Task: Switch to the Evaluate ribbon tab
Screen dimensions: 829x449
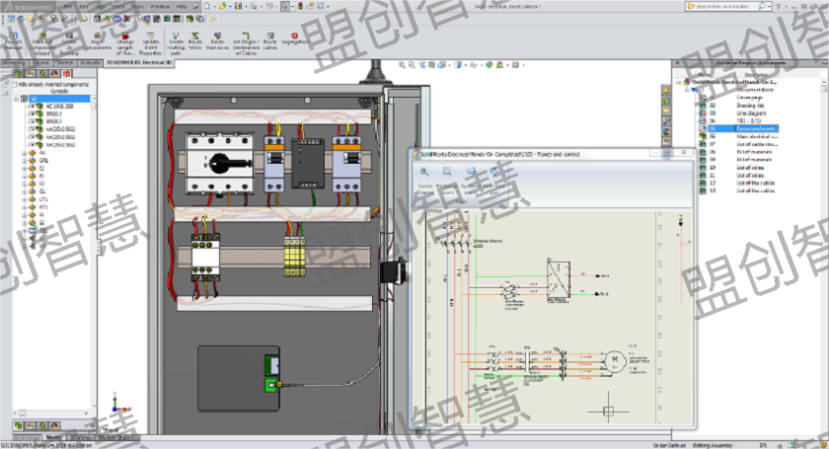Action: (x=90, y=62)
